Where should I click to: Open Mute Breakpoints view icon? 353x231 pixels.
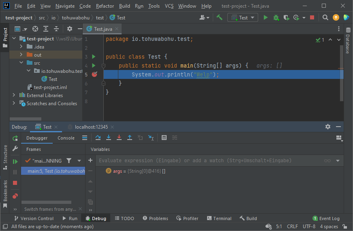coord(15,196)
